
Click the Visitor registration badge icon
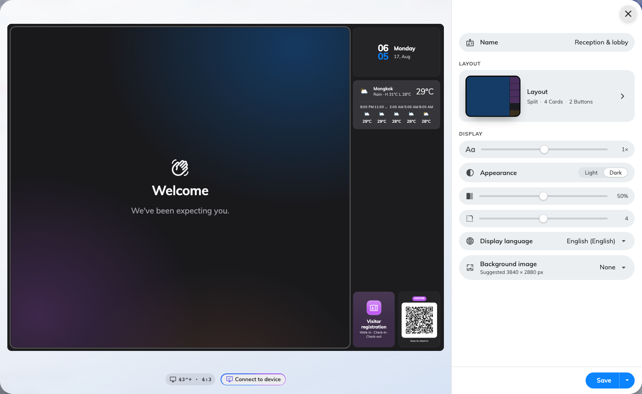[374, 308]
